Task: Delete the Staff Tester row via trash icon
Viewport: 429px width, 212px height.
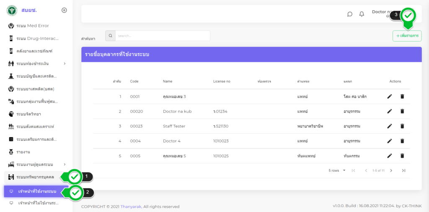Action: coord(402,126)
